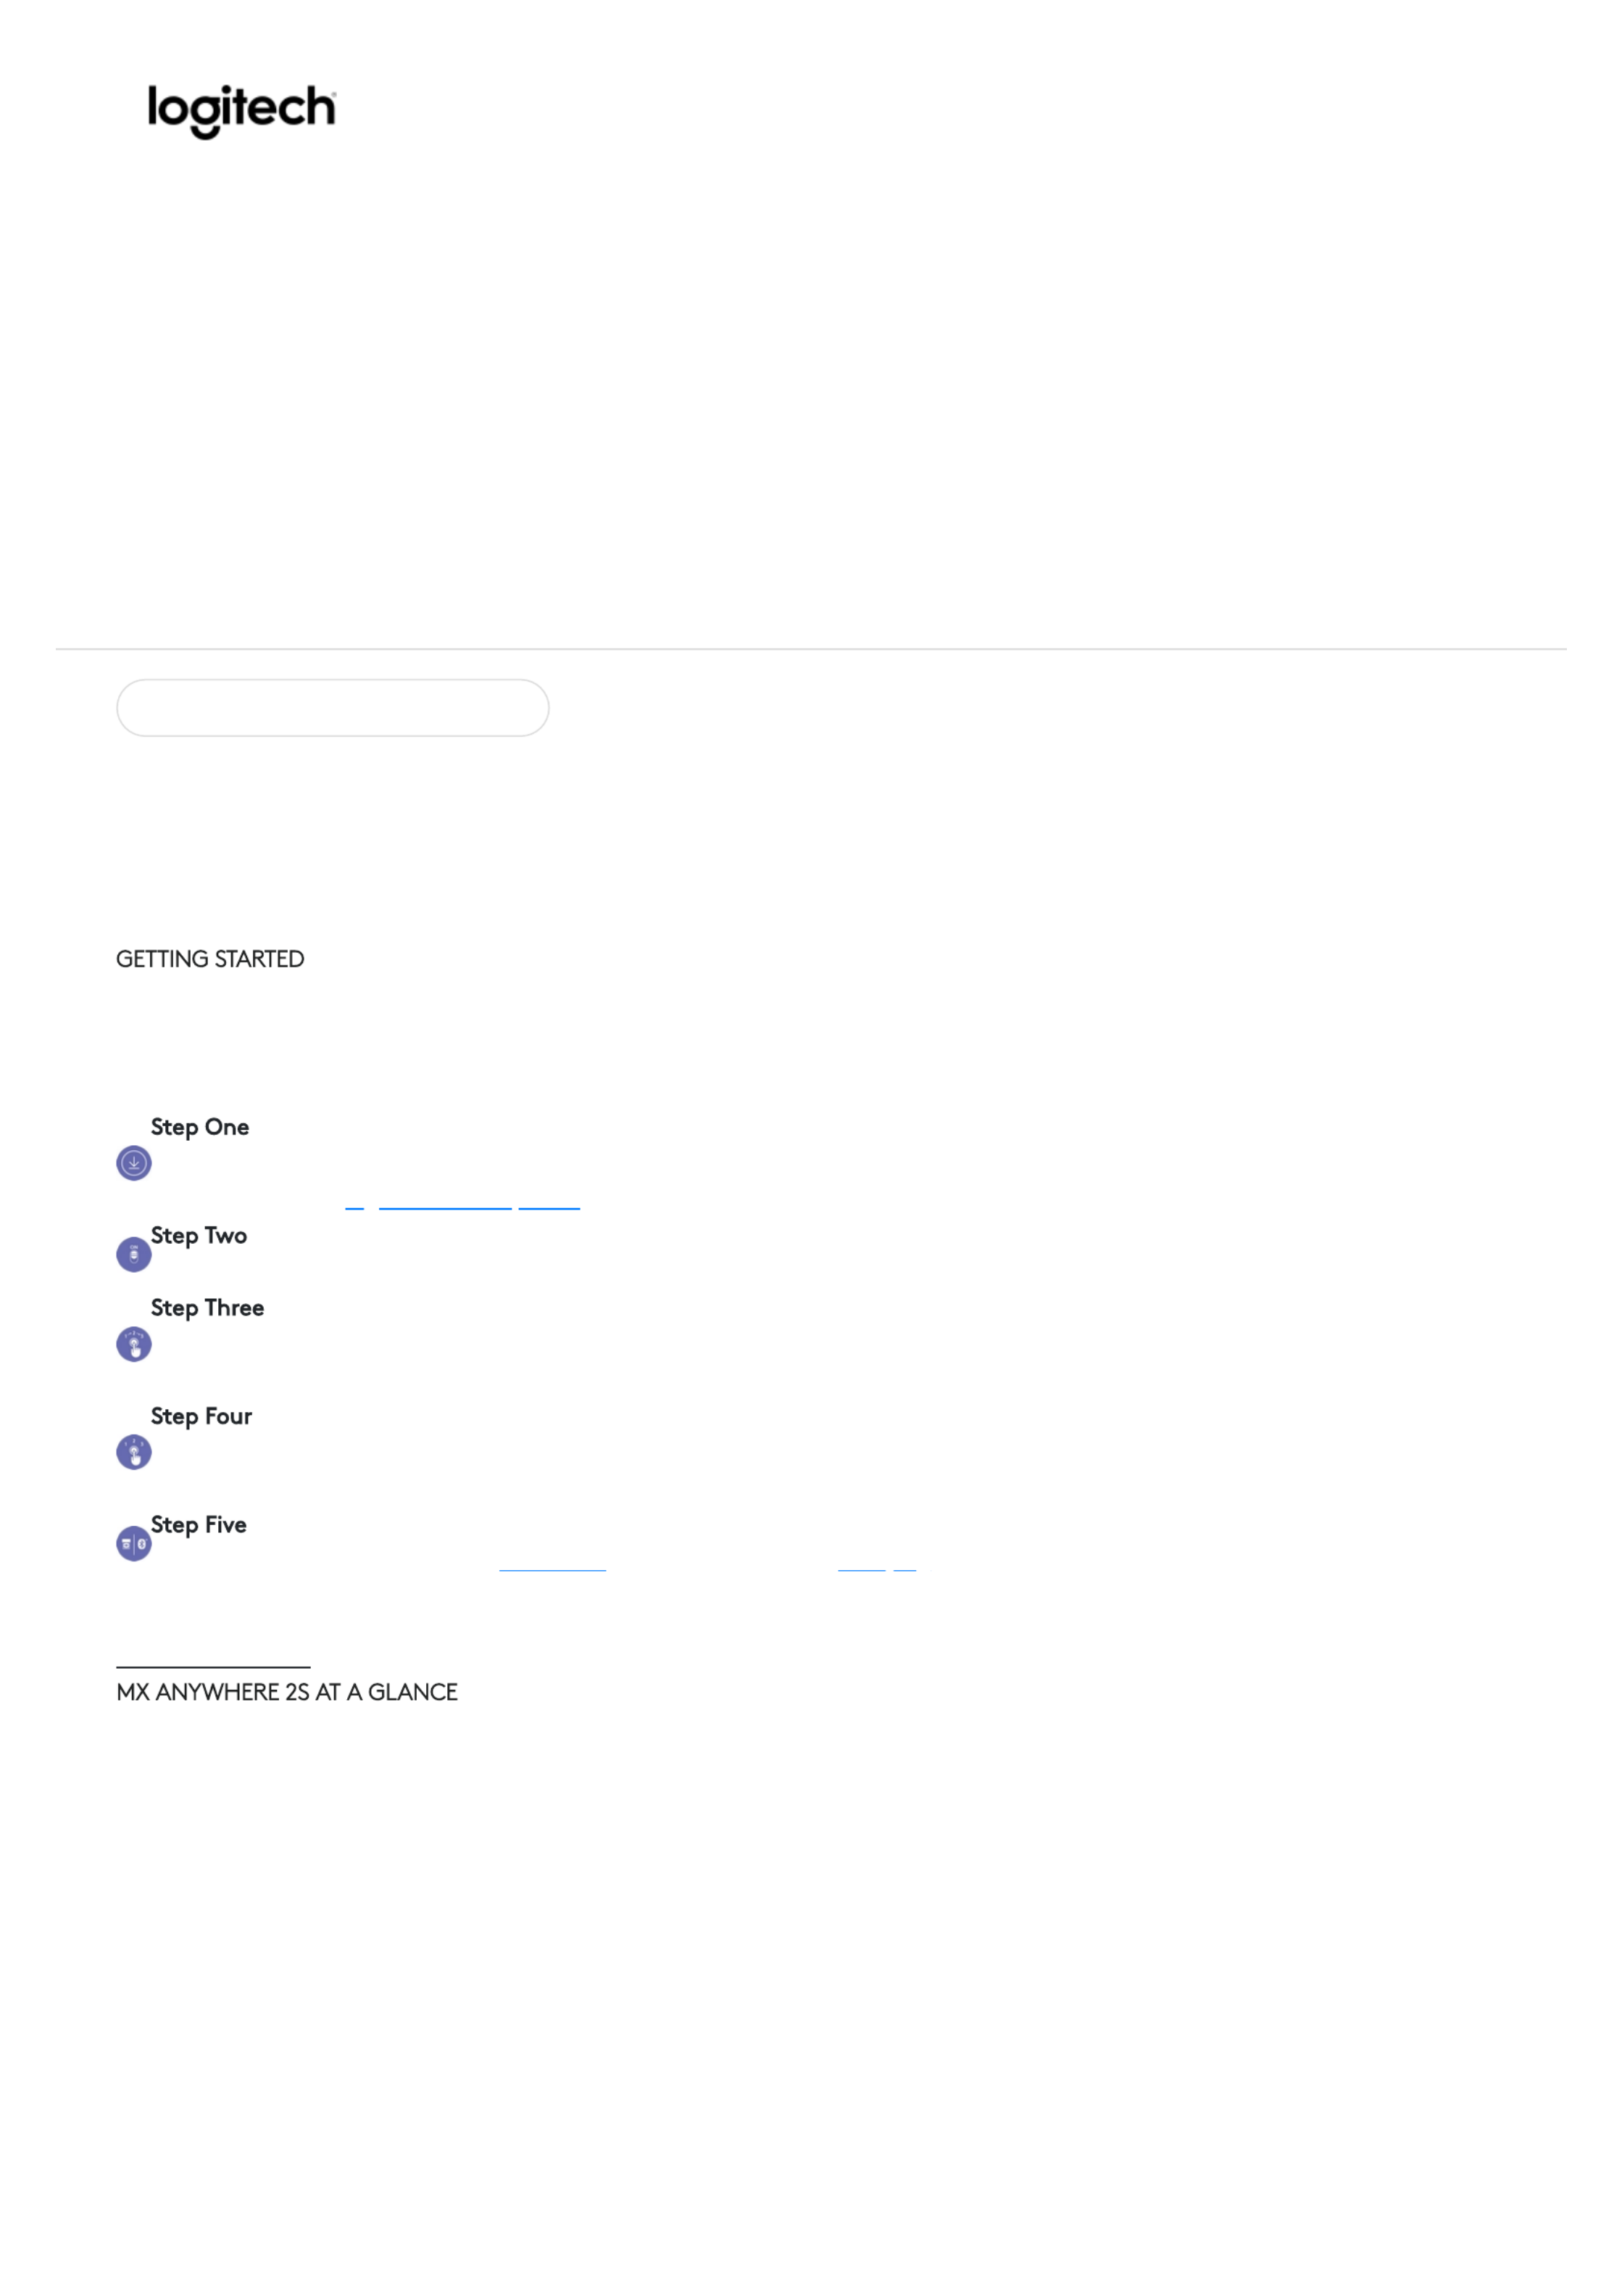Click the Easy-Switch press icon under Step Three
The image size is (1622, 2296).
tap(134, 1344)
